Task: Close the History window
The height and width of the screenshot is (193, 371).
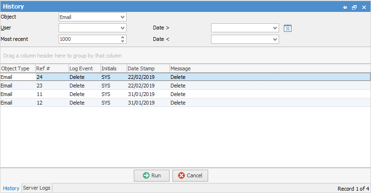Action: click(x=363, y=7)
